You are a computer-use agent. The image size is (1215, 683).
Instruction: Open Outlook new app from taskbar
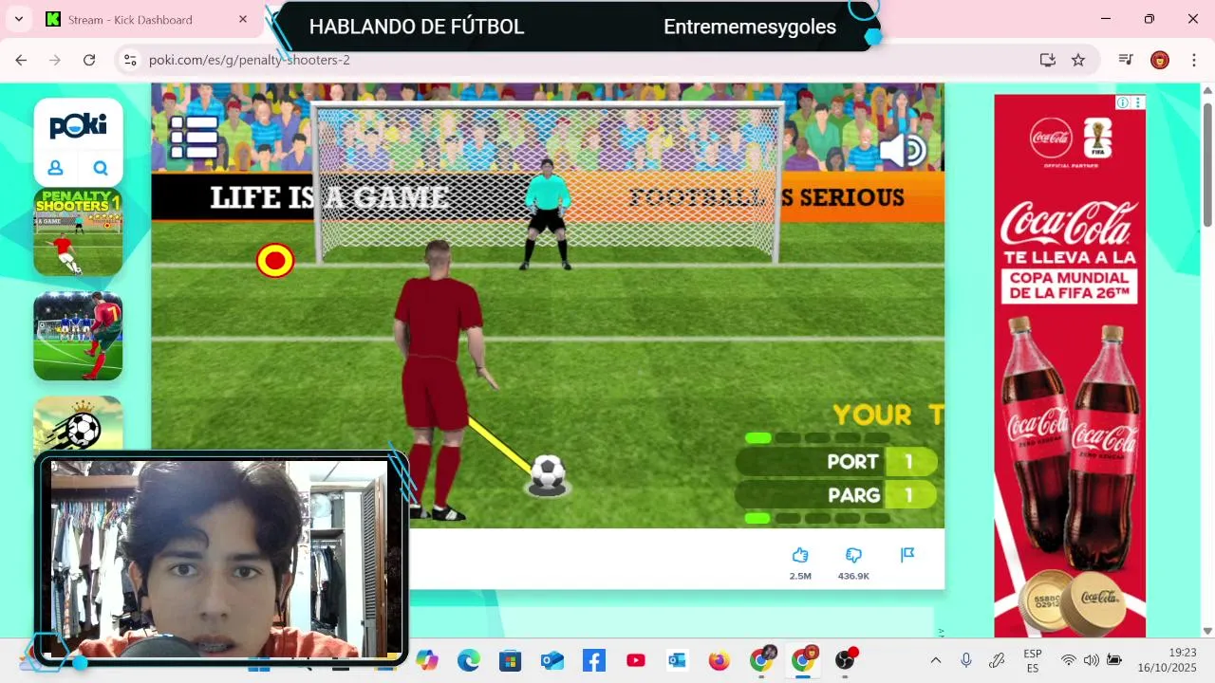coord(552,660)
